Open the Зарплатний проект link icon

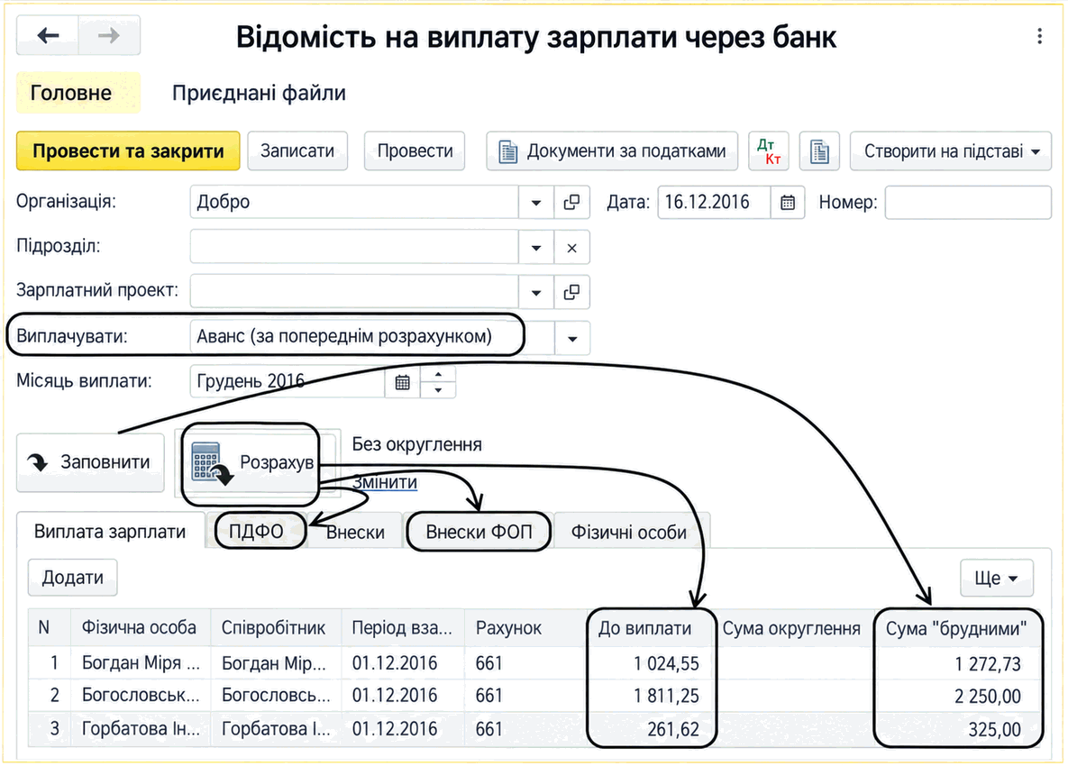point(571,292)
